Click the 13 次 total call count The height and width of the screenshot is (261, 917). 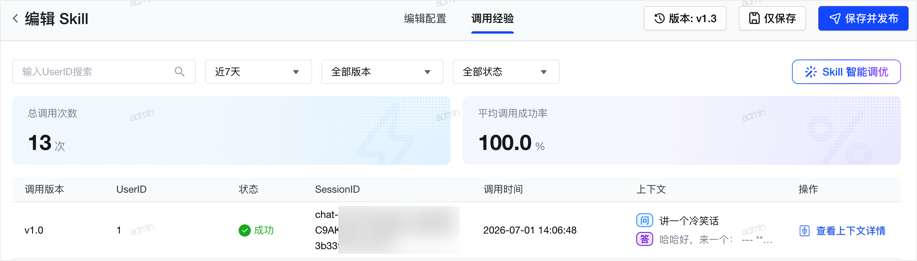click(x=47, y=143)
